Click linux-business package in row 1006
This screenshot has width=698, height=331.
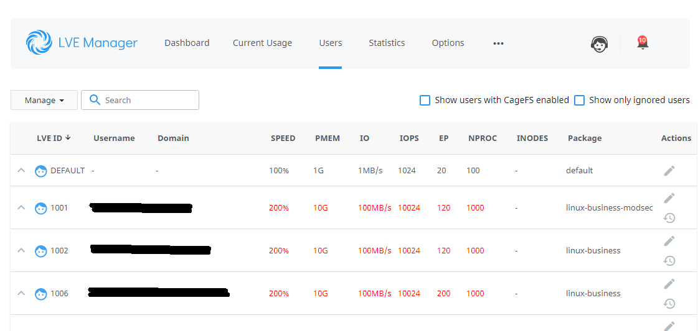[593, 293]
